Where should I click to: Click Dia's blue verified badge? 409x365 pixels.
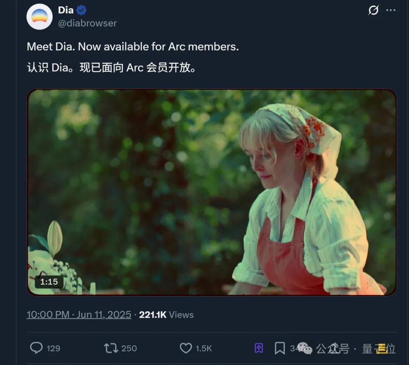(82, 10)
